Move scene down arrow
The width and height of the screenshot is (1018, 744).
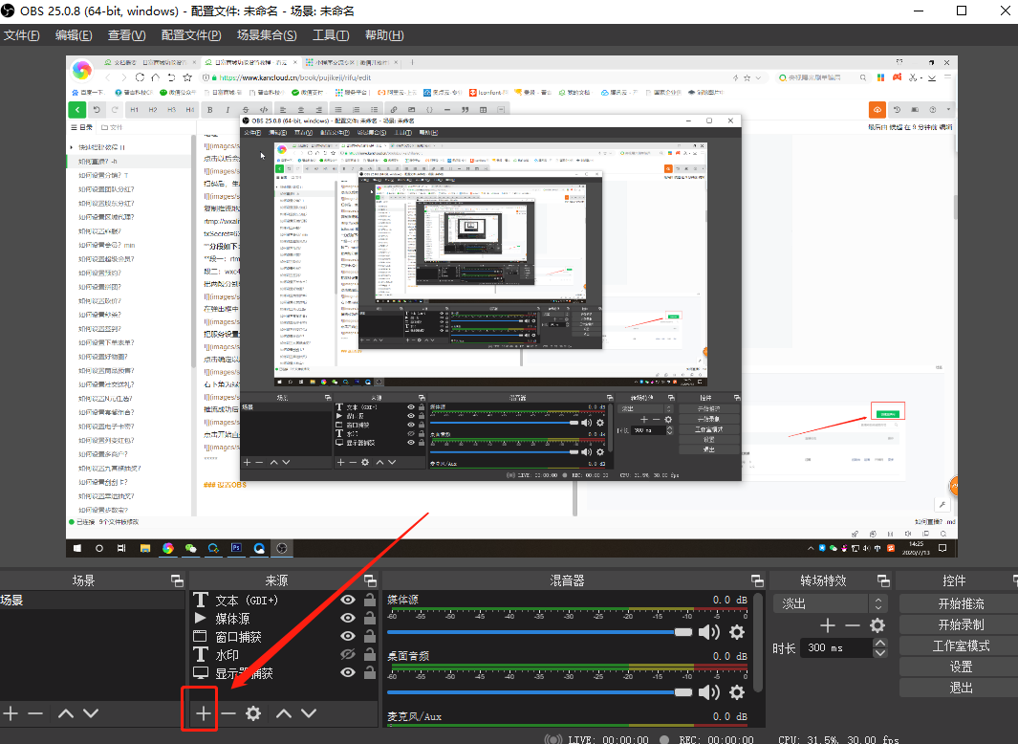click(x=91, y=712)
